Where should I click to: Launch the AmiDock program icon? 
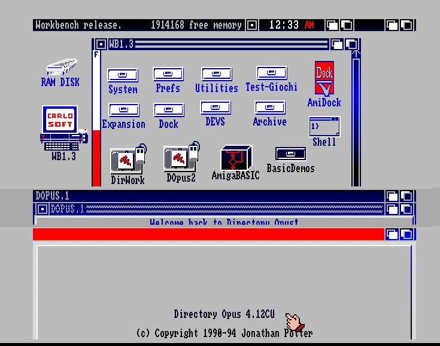[324, 79]
